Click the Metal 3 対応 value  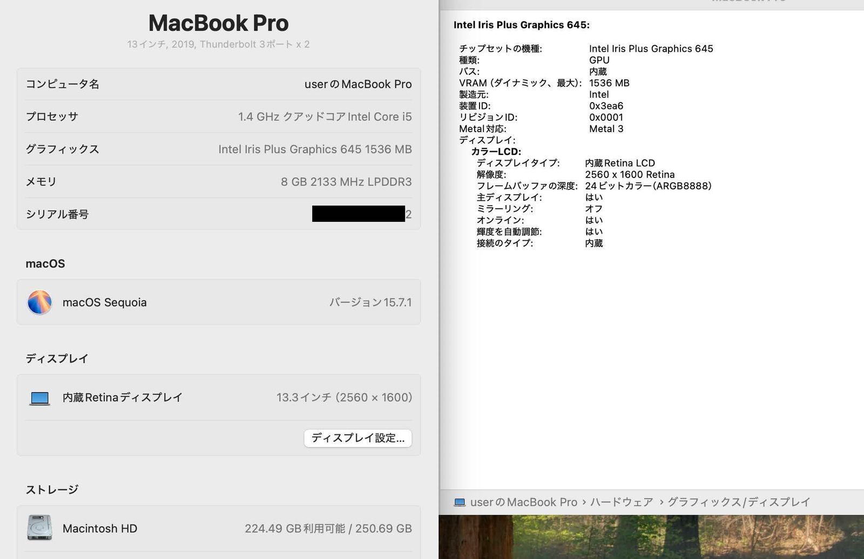point(605,128)
